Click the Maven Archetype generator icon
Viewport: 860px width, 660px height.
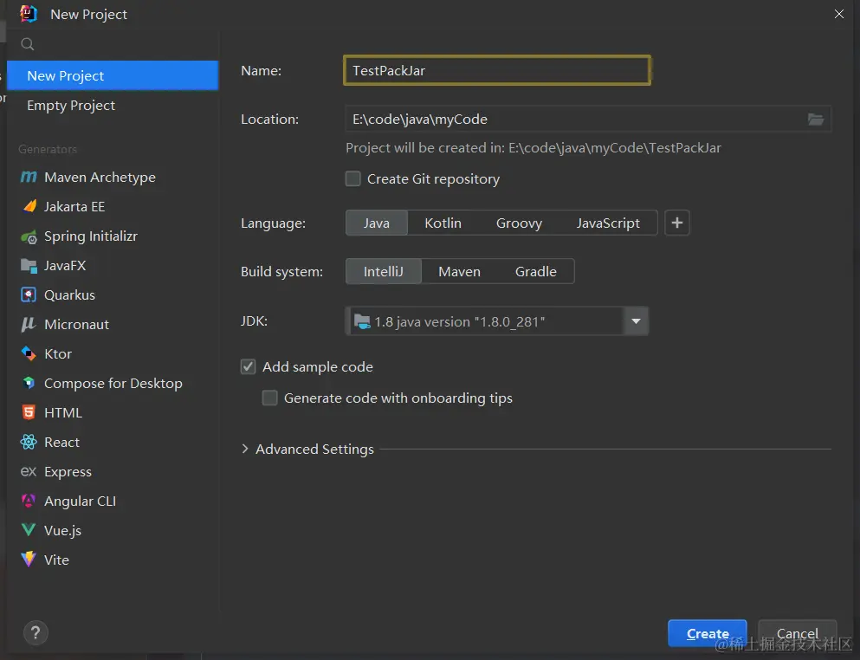coord(29,178)
